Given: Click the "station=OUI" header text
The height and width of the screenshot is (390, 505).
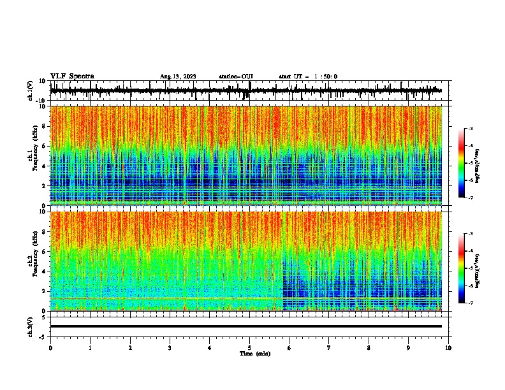Looking at the screenshot, I should [x=236, y=76].
